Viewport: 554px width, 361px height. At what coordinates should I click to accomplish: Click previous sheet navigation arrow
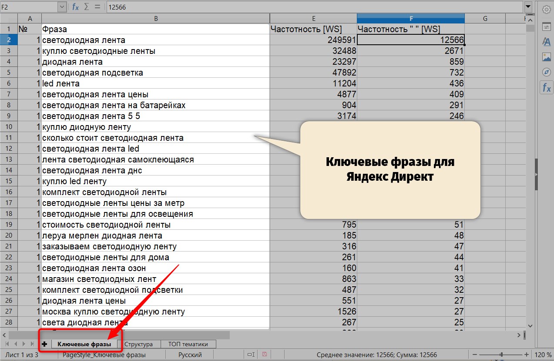(16, 344)
